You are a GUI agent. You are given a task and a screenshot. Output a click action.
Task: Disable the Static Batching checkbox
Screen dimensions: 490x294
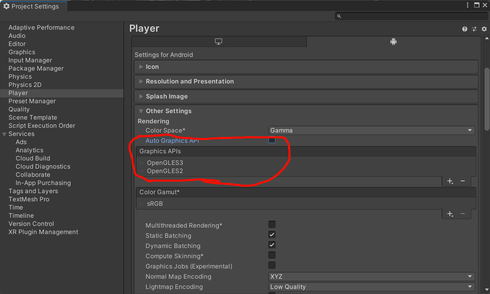[x=272, y=234]
